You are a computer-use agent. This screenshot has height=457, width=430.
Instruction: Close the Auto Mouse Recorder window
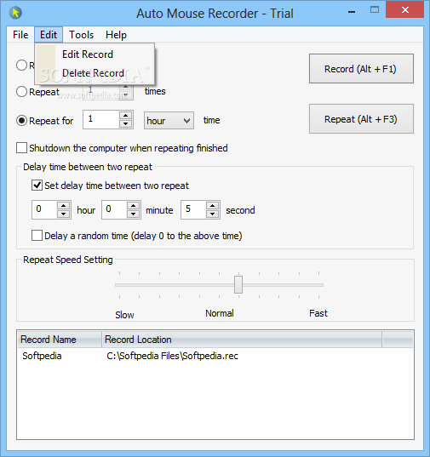point(405,10)
